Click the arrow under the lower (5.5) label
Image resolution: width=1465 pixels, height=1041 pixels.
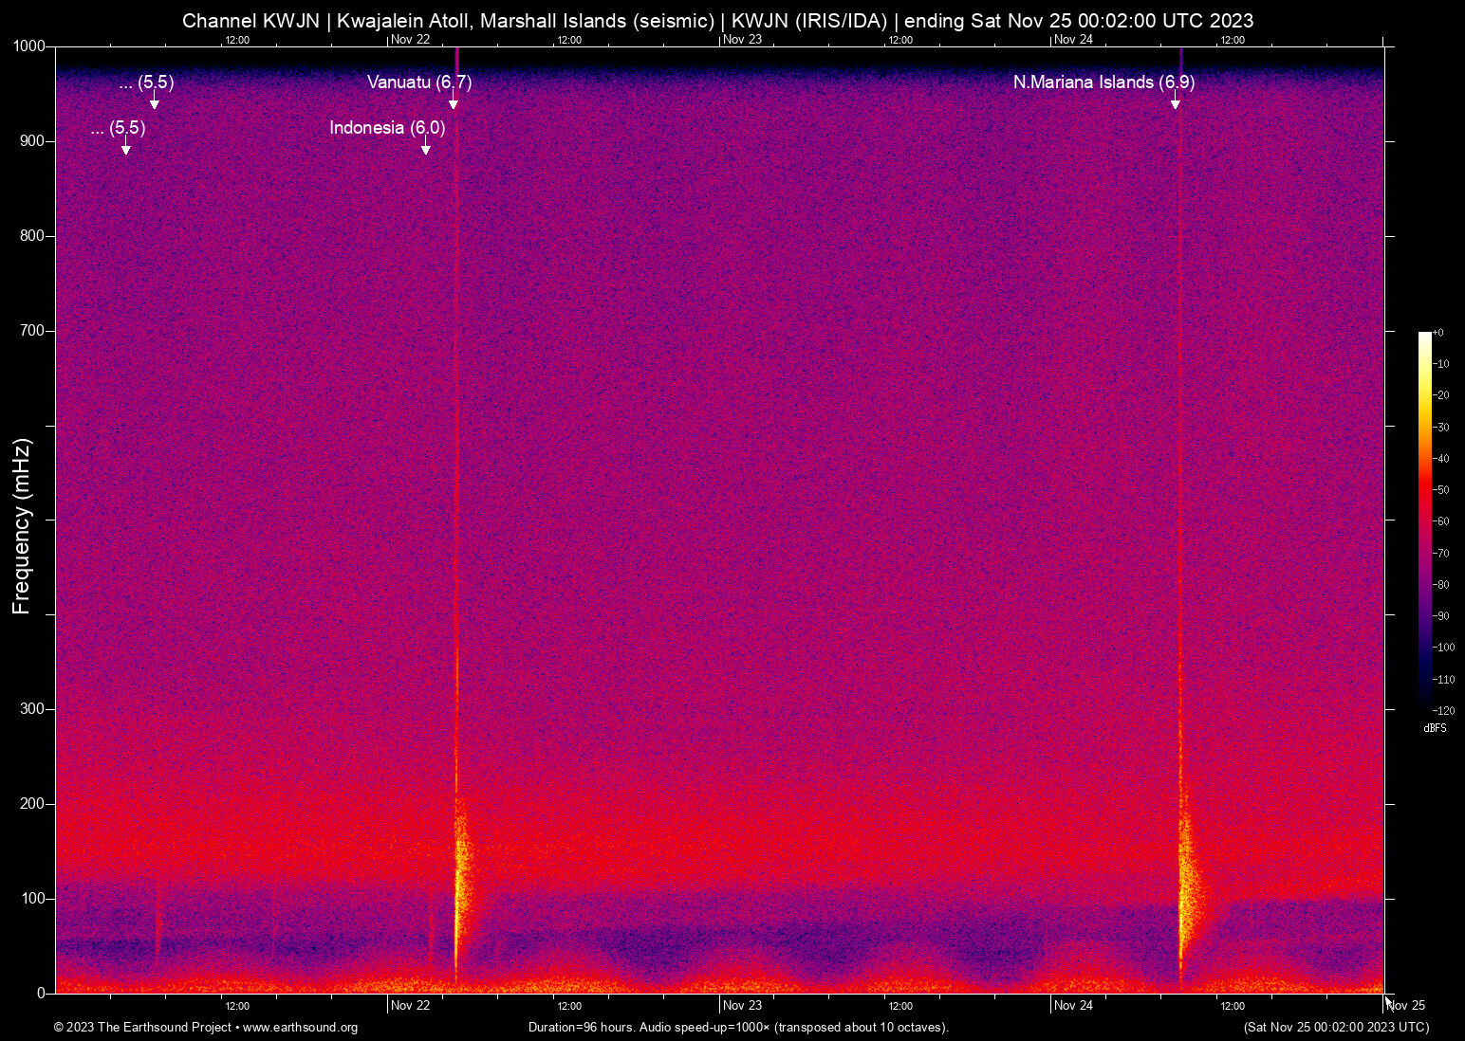(x=125, y=148)
